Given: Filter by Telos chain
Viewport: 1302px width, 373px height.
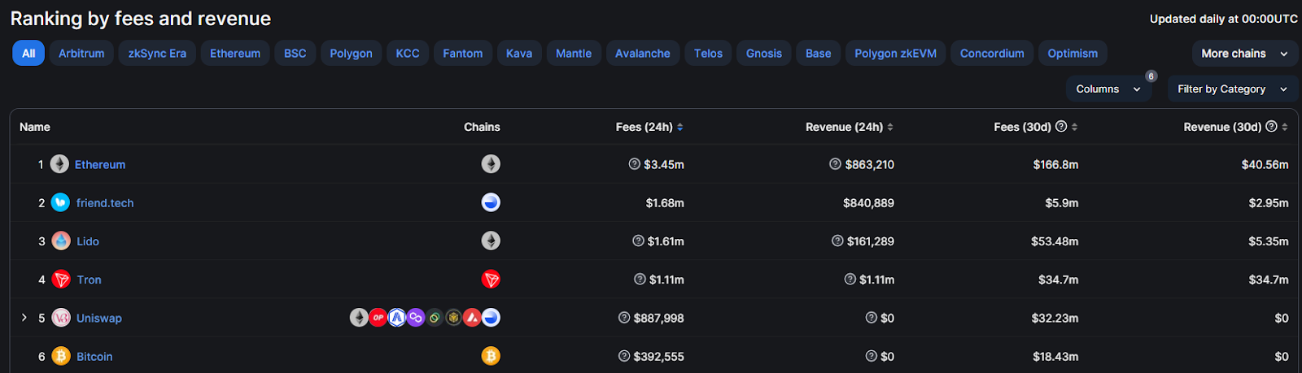Looking at the screenshot, I should [x=708, y=54].
